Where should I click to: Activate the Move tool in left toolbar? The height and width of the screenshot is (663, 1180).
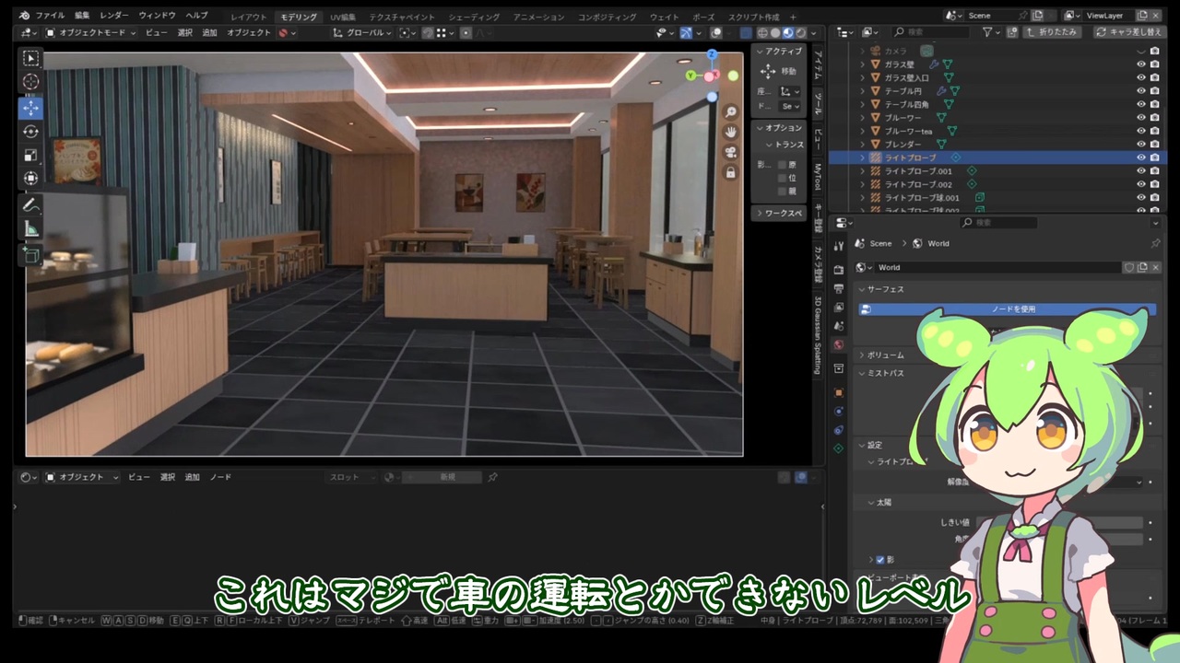pos(31,108)
